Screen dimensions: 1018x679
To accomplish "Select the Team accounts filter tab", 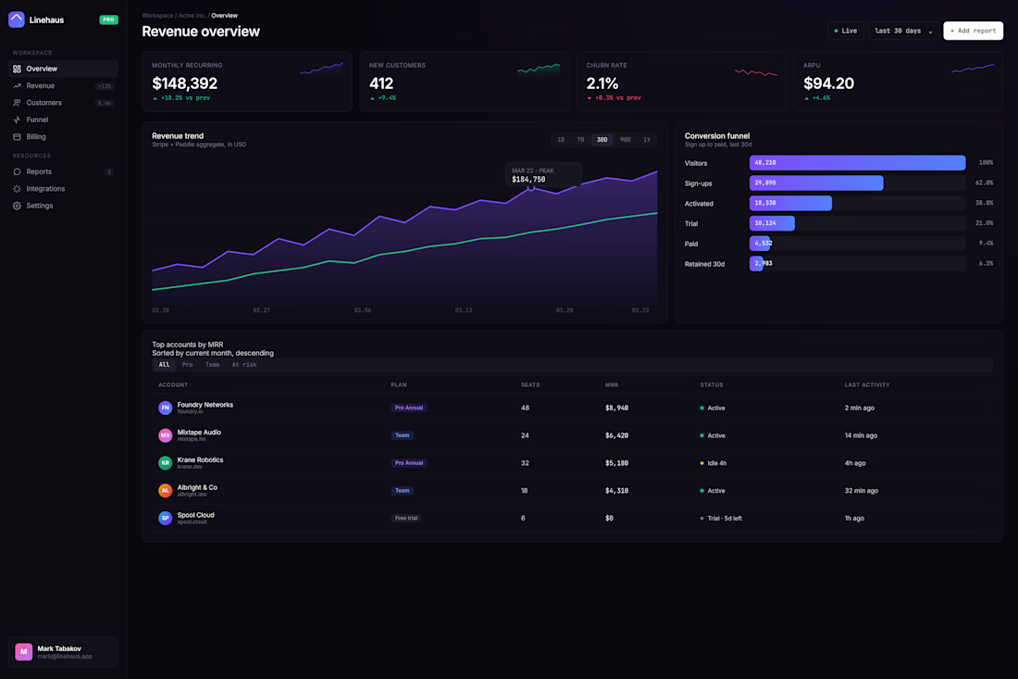I will pos(212,365).
